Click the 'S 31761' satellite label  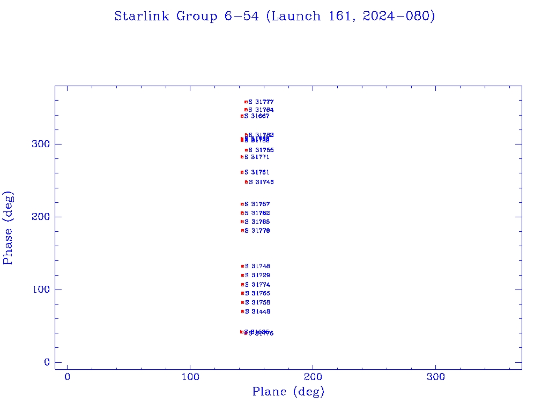point(257,172)
